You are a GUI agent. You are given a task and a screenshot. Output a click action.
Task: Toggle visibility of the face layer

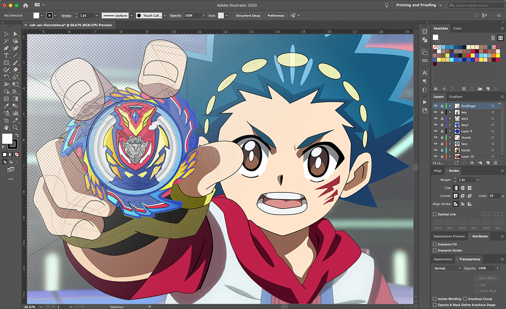coord(435,144)
